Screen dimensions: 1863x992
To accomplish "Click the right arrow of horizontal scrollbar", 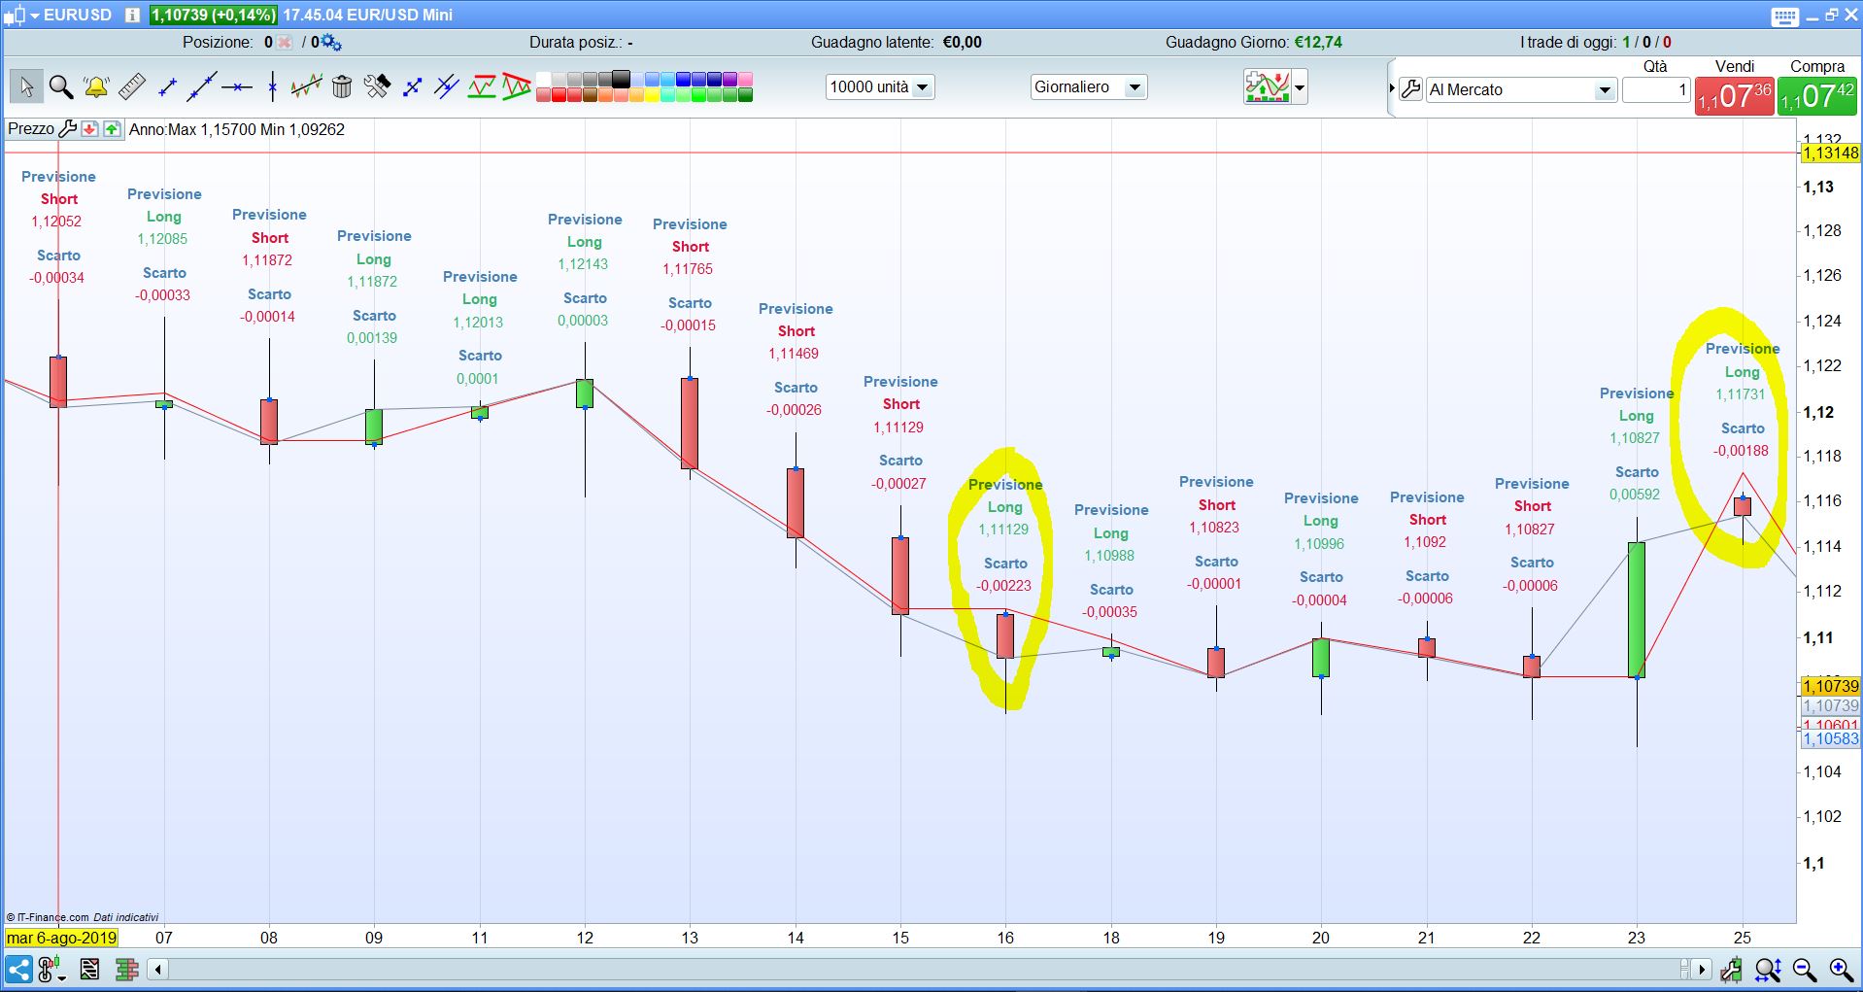I will click(1701, 969).
